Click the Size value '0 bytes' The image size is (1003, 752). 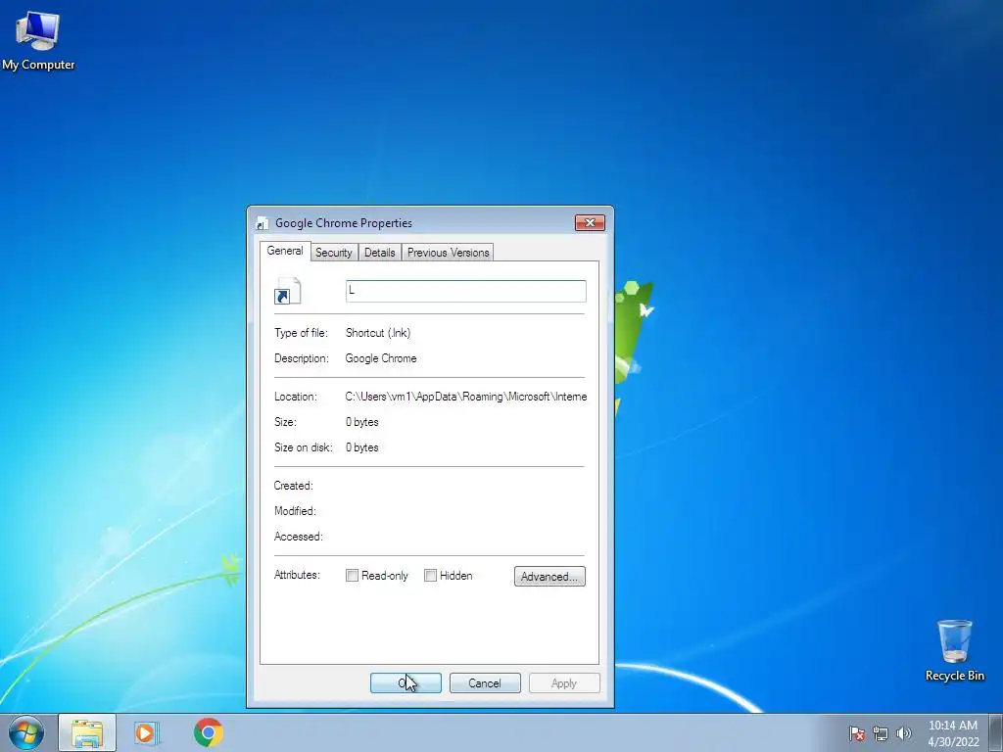(x=362, y=422)
